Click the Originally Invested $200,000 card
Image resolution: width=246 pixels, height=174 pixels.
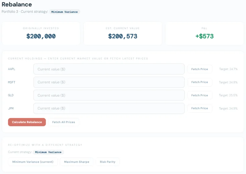41,34
